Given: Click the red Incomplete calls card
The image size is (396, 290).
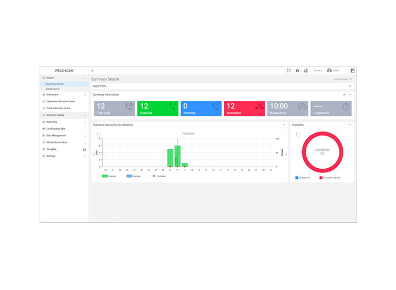Looking at the screenshot, I should 244,109.
